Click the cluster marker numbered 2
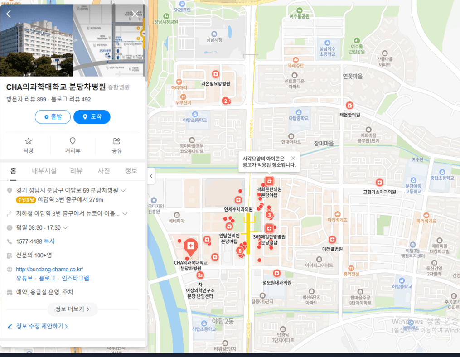 coord(226,101)
